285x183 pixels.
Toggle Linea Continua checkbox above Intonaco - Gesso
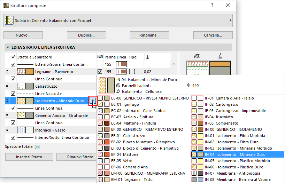(13, 123)
